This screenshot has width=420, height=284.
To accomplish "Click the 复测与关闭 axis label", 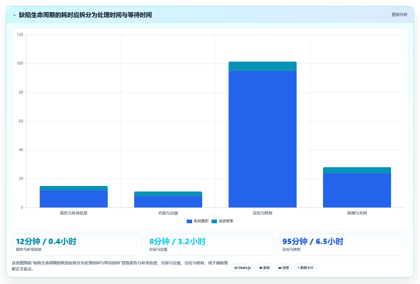I will pos(357,213).
